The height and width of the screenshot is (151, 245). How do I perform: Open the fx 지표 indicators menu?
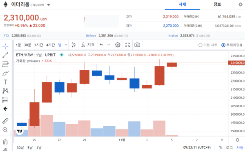(88, 45)
